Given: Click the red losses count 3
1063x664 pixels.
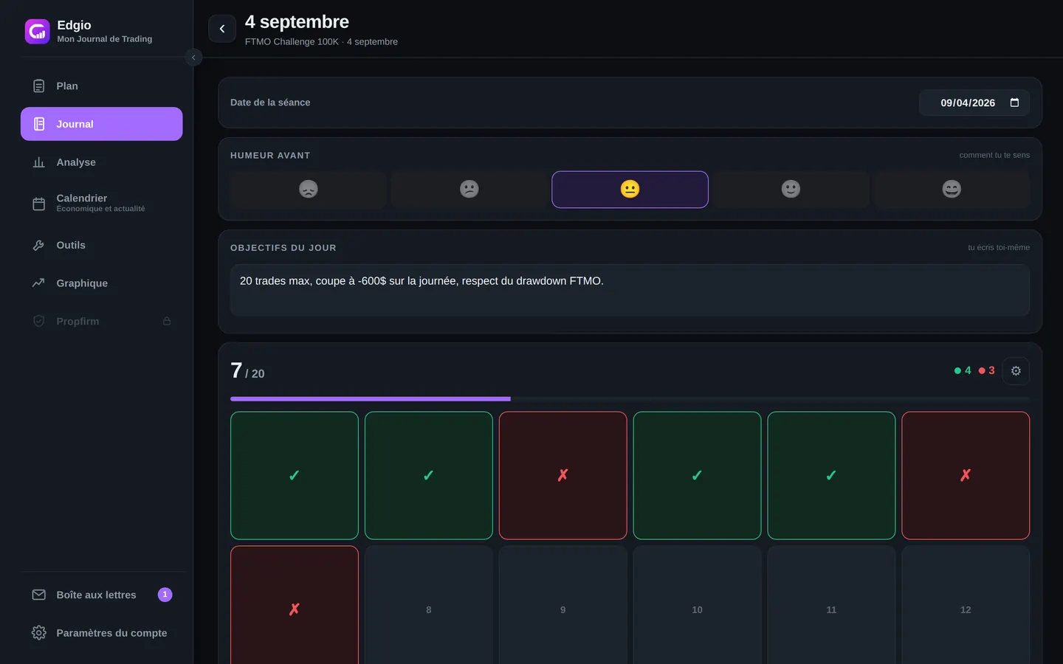Looking at the screenshot, I should tap(987, 370).
